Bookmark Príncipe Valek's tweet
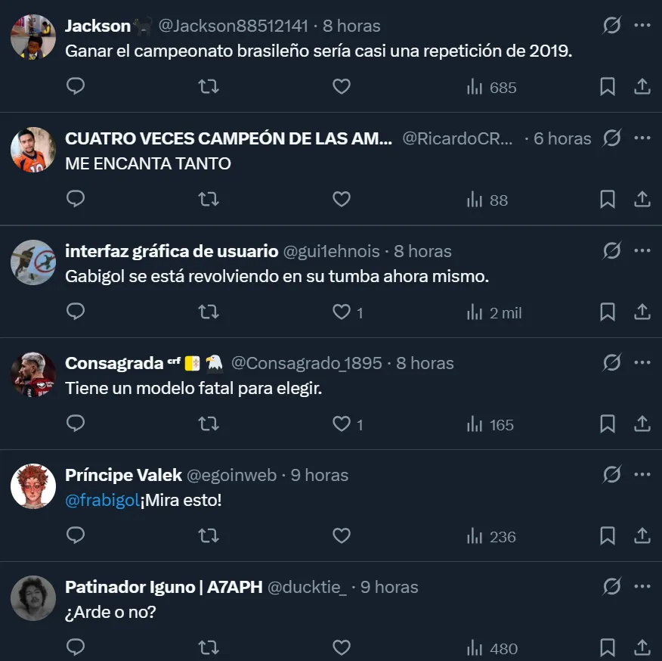Viewport: 662px width, 661px height. tap(608, 535)
